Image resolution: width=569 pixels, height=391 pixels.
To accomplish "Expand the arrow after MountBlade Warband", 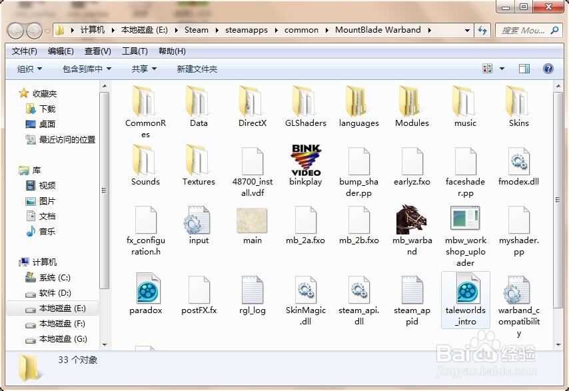I will pyautogui.click(x=429, y=30).
